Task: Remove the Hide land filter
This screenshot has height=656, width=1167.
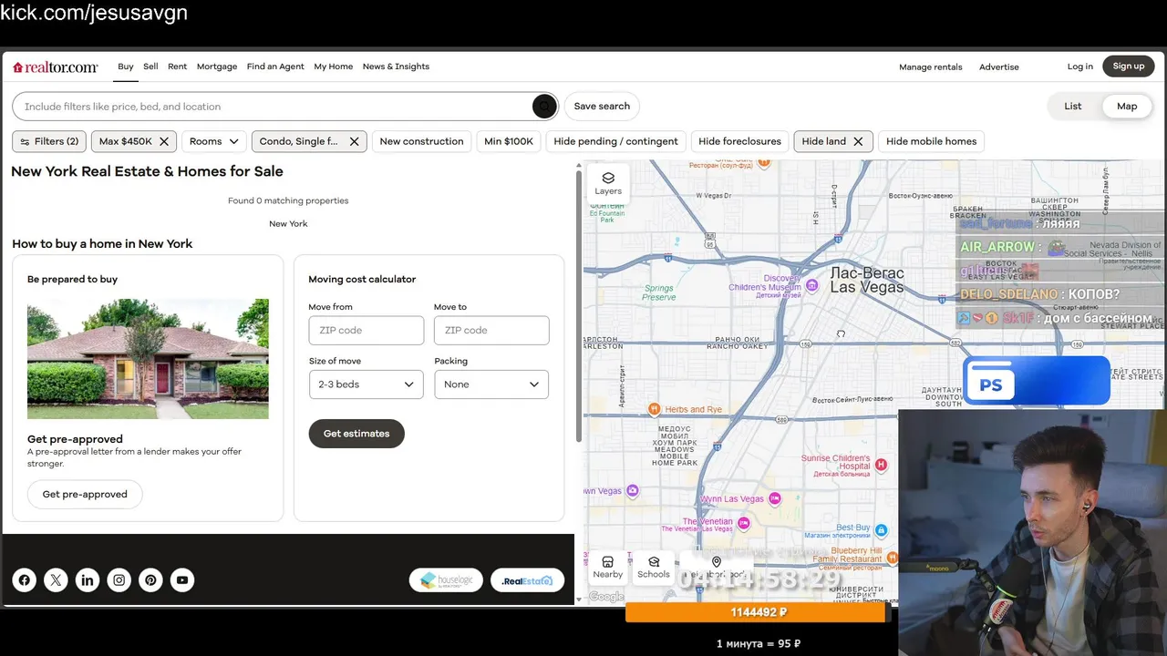Action: pos(858,141)
